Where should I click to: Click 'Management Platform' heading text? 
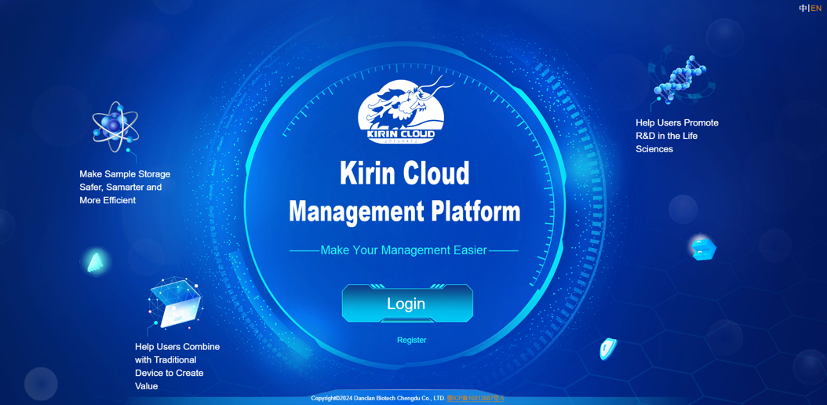pyautogui.click(x=405, y=211)
